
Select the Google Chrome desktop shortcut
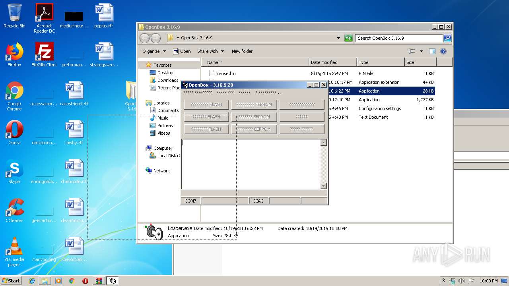(x=14, y=96)
